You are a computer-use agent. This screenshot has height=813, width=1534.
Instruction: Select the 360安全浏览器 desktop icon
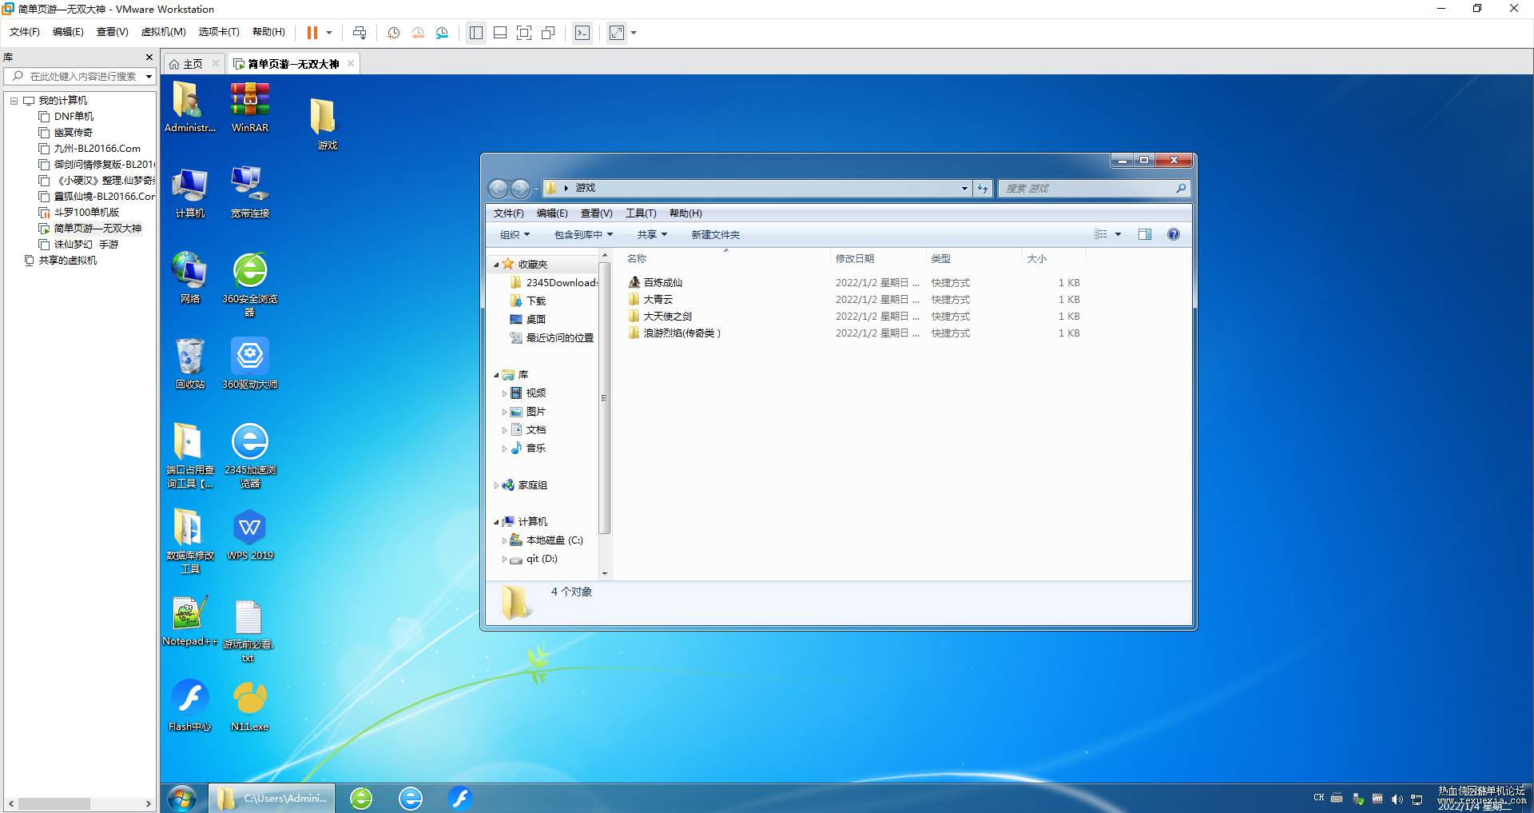pyautogui.click(x=250, y=285)
